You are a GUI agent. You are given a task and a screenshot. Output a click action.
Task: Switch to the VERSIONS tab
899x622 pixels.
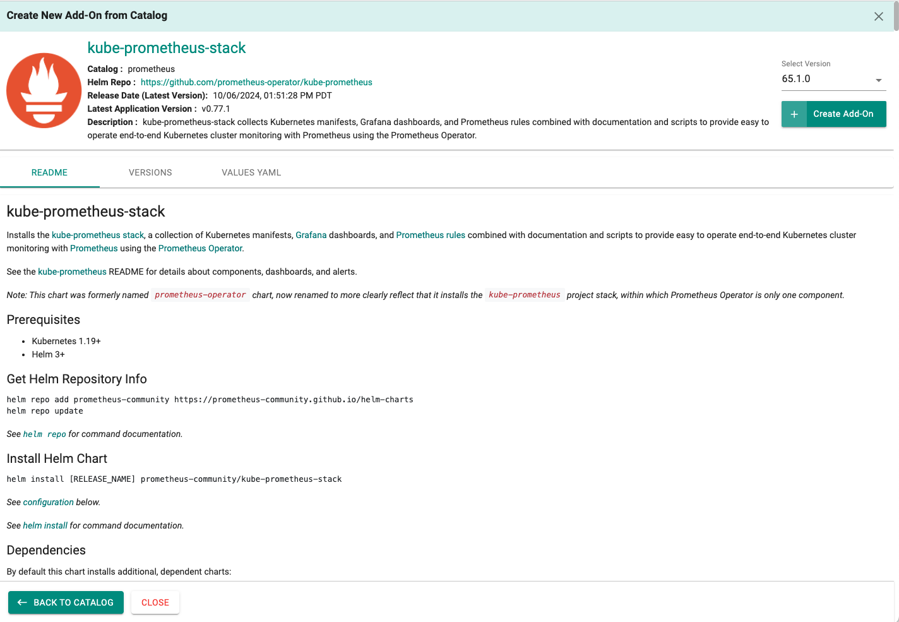[150, 172]
